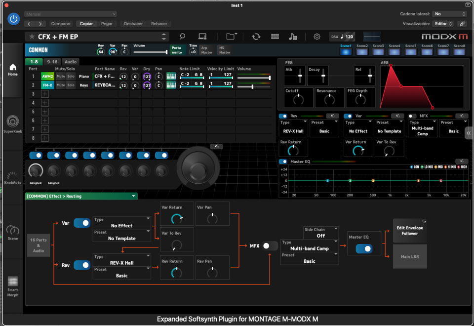Open the Side Chain Off dropdown

(x=321, y=233)
